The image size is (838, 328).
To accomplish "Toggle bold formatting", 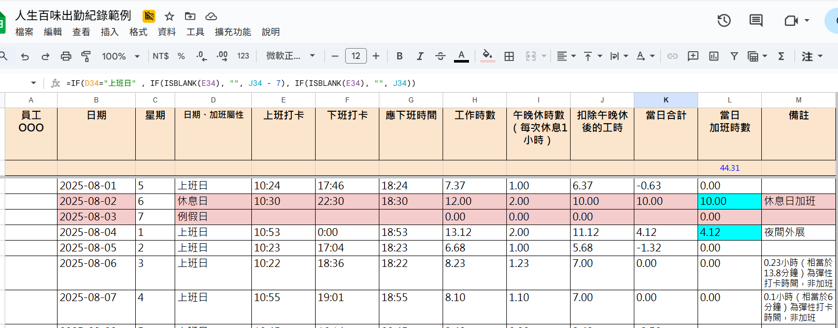I will point(400,56).
